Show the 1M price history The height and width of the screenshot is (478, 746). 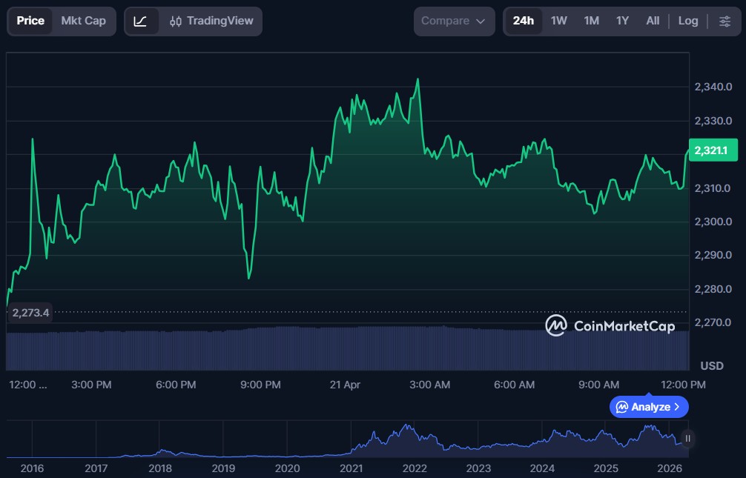pyautogui.click(x=591, y=21)
